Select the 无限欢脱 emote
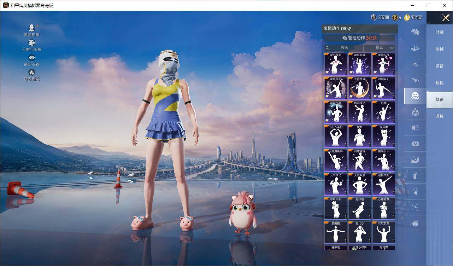The width and height of the screenshot is (453, 266). click(359, 184)
